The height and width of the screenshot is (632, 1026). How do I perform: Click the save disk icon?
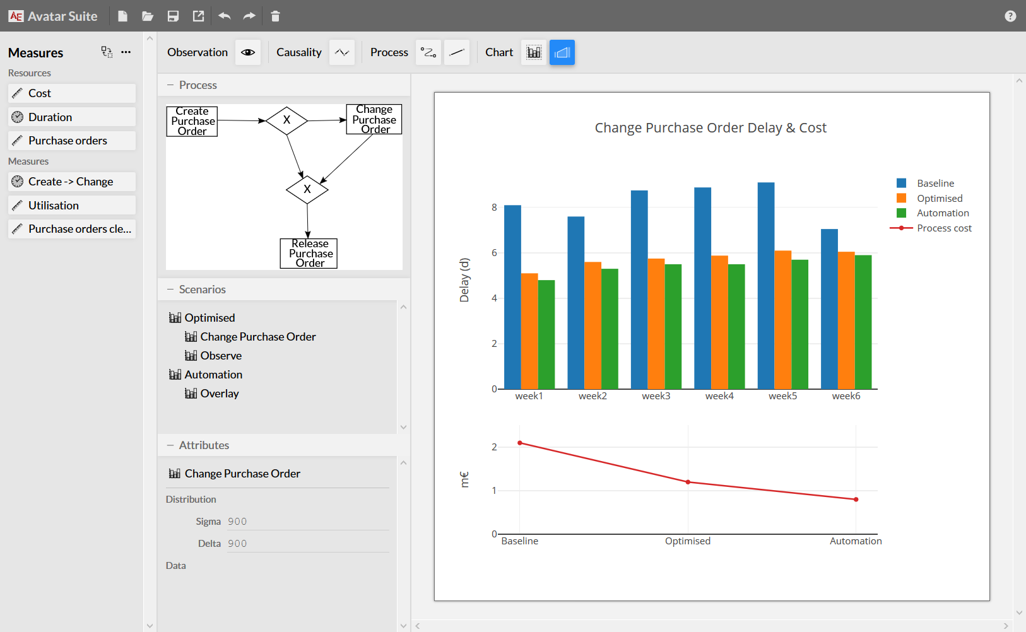pyautogui.click(x=173, y=16)
